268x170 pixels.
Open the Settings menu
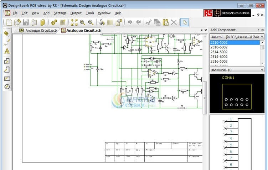pos(60,13)
